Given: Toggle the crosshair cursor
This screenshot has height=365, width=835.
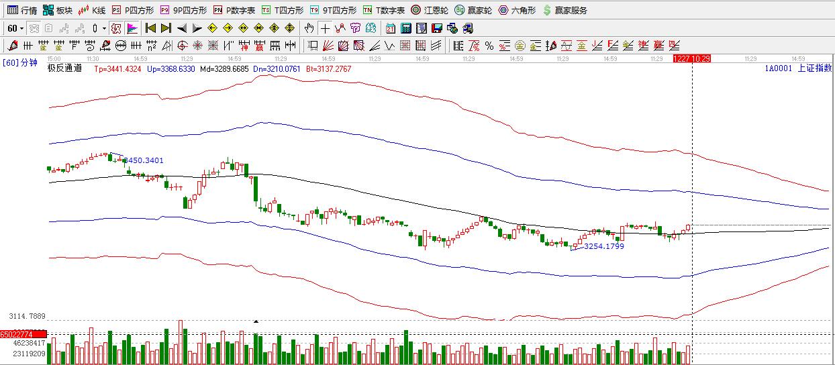Looking at the screenshot, I should pos(325,28).
